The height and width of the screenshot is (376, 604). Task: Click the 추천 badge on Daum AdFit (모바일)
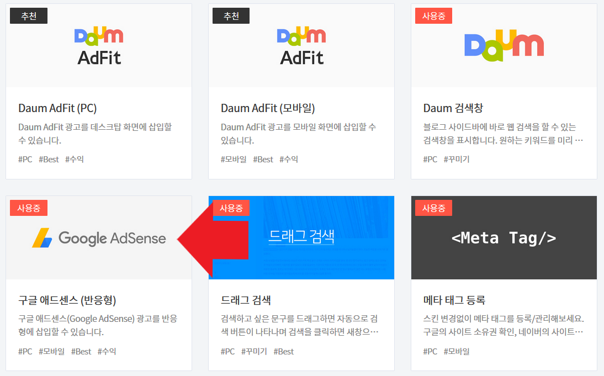tap(231, 16)
